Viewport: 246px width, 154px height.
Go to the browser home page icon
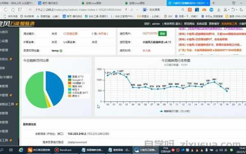pyautogui.click(x=13, y=10)
